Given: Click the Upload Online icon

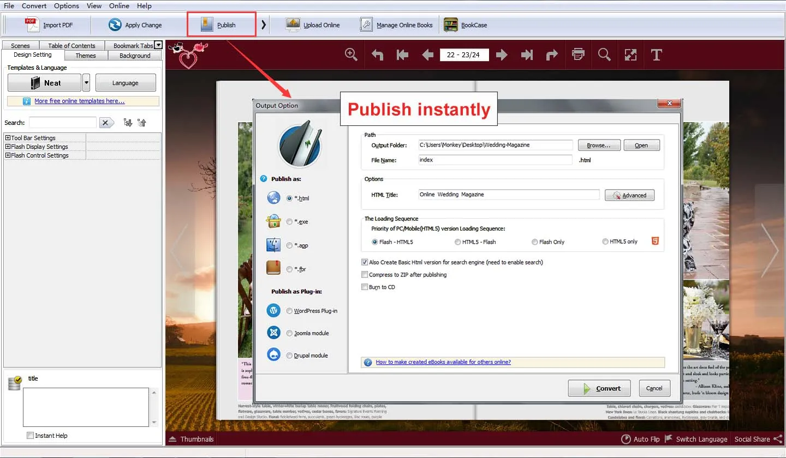Looking at the screenshot, I should (x=293, y=25).
